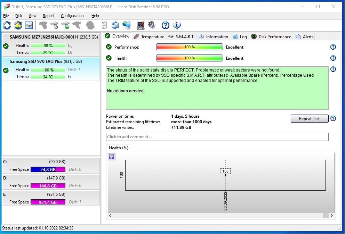Open the View menu

[x=32, y=16]
